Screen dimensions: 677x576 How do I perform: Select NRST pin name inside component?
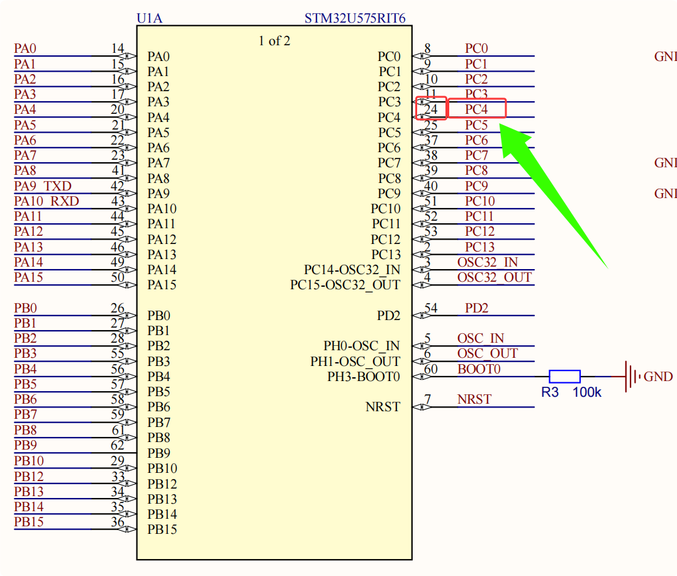pos(383,407)
